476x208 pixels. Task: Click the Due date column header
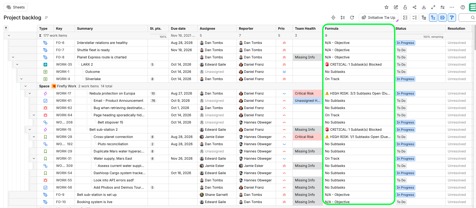(183, 28)
